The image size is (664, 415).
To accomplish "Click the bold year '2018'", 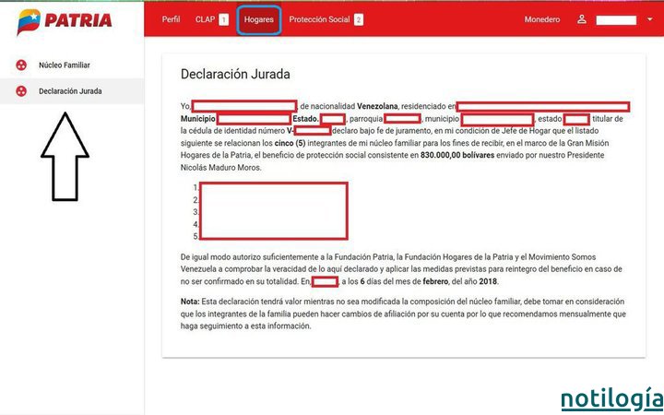I will [488, 281].
